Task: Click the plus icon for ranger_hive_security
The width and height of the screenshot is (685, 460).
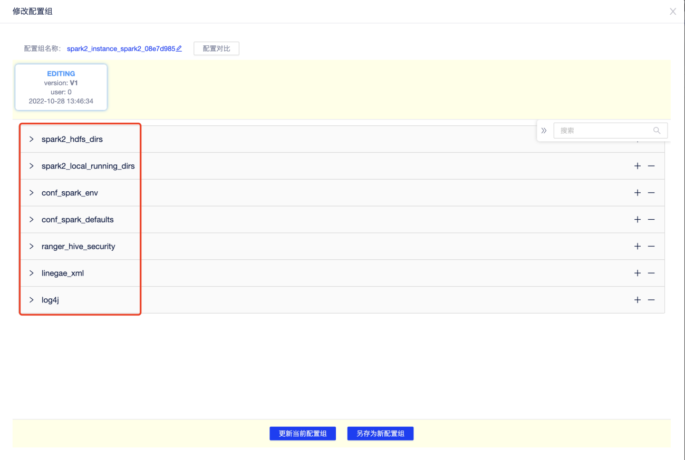Action: coord(638,246)
